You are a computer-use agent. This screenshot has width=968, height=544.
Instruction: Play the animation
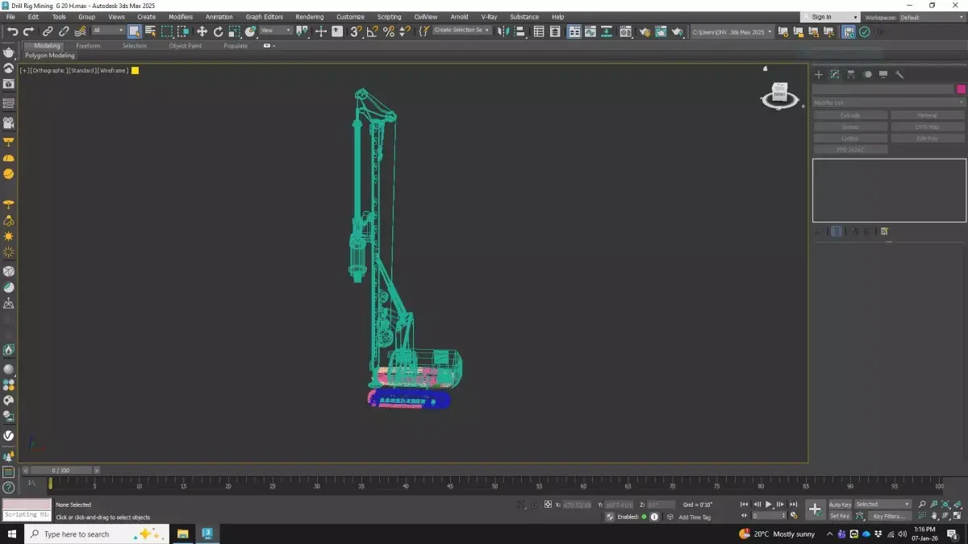(768, 505)
